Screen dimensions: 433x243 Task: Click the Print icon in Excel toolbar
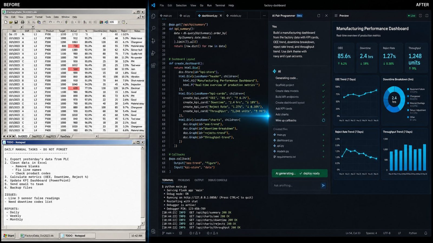click(22, 22)
